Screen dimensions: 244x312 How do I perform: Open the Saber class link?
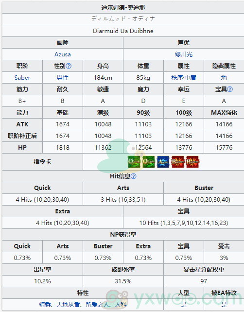click(22, 78)
